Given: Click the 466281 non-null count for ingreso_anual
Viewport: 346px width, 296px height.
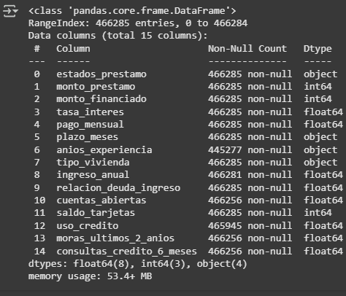Looking at the screenshot, I should point(250,175).
